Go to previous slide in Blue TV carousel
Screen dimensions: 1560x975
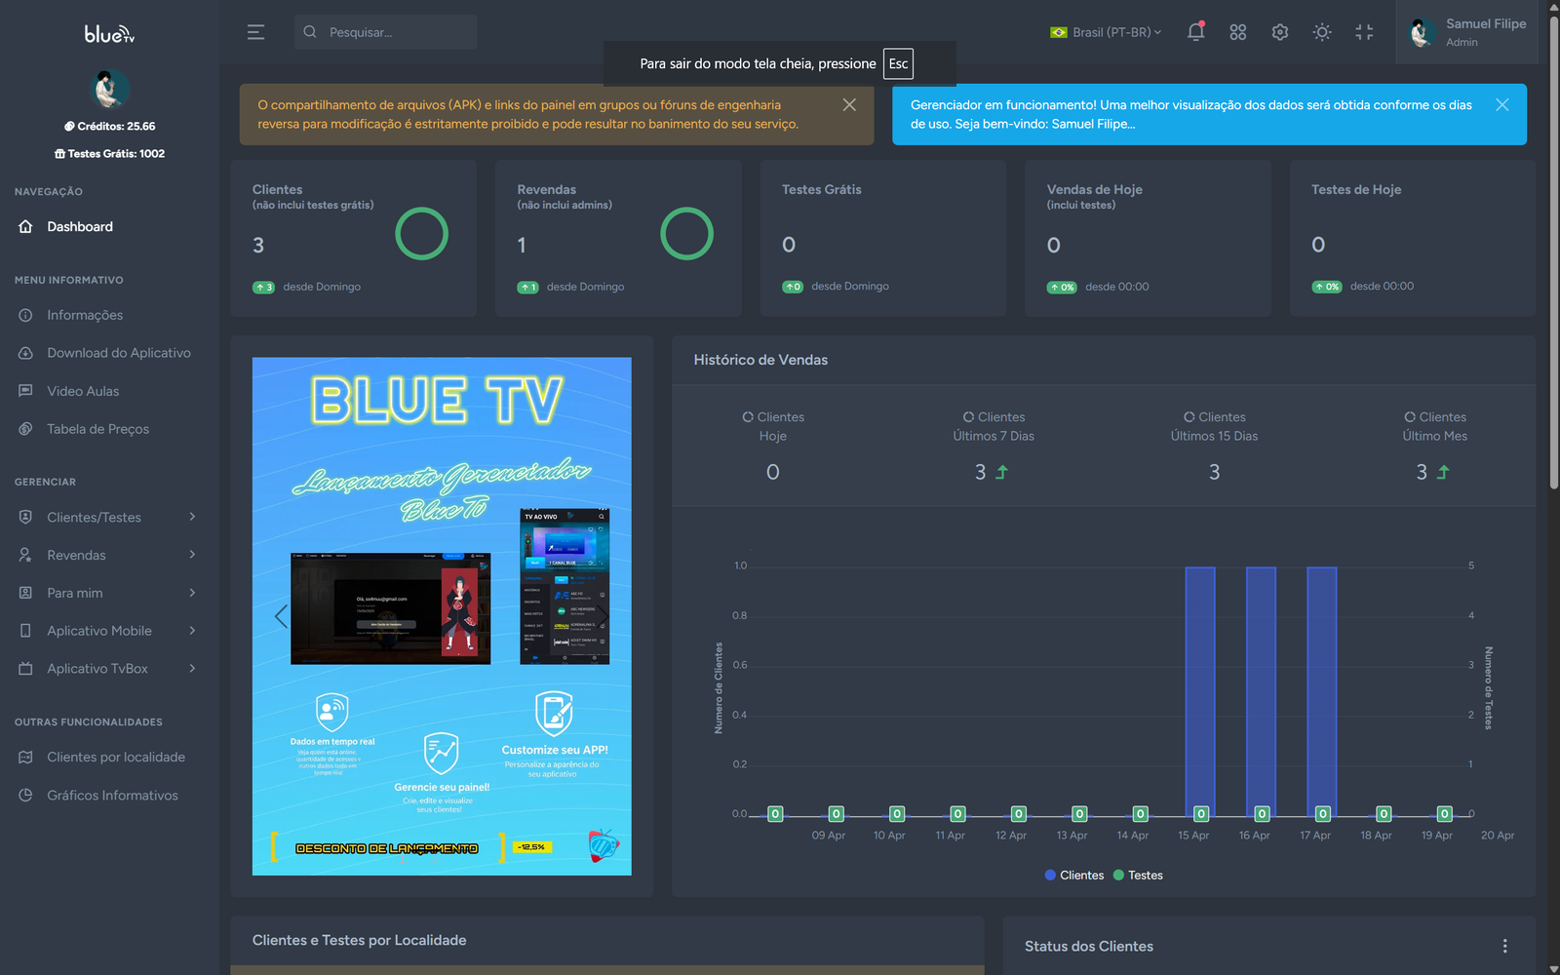click(281, 616)
